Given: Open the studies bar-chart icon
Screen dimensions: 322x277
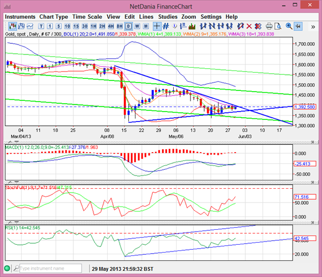Looking at the screenshot, I should (192, 26).
